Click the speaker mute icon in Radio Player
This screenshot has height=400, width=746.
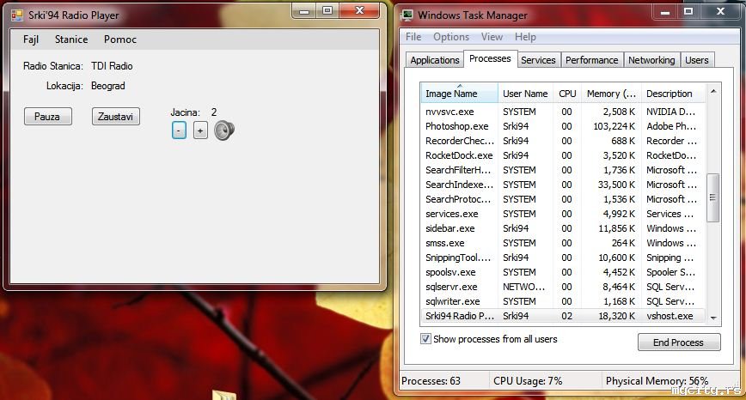224,130
